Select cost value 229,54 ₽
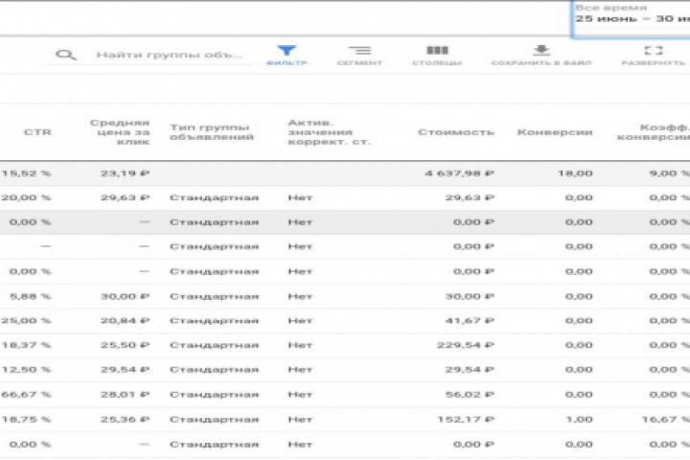690x460 pixels. click(x=466, y=345)
